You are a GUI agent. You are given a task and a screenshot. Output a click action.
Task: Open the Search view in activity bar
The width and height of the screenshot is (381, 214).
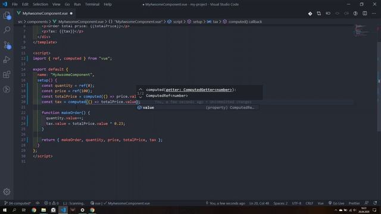pyautogui.click(x=7, y=30)
